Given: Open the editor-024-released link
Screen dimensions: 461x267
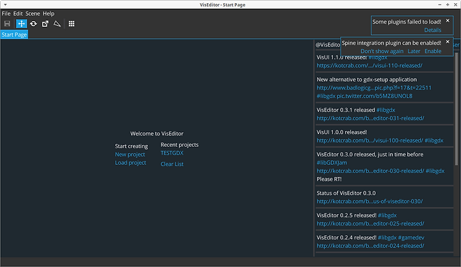Looking at the screenshot, I should pyautogui.click(x=371, y=246).
